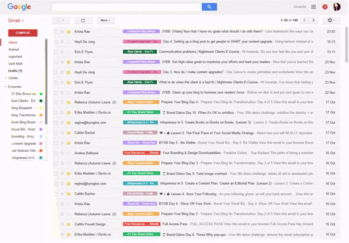Select the Krista Rae 23:03 email checkbox
Screen dimensions: 349x243
(x=56, y=32)
